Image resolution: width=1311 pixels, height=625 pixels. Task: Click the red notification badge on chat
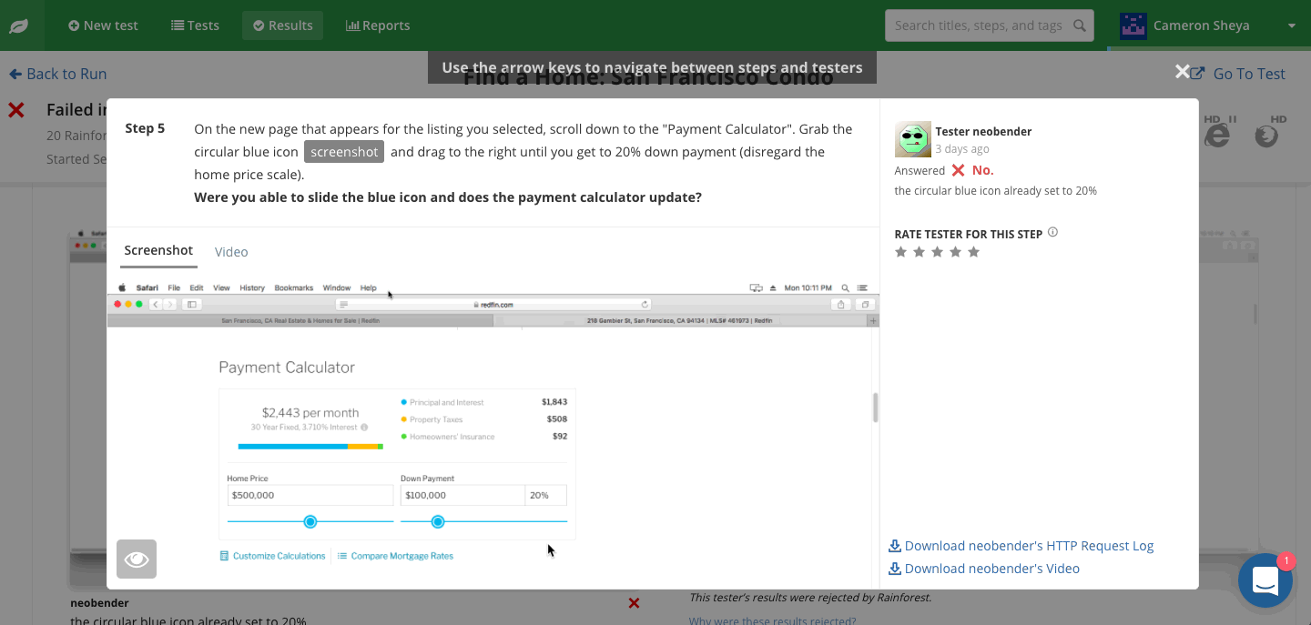click(x=1286, y=561)
